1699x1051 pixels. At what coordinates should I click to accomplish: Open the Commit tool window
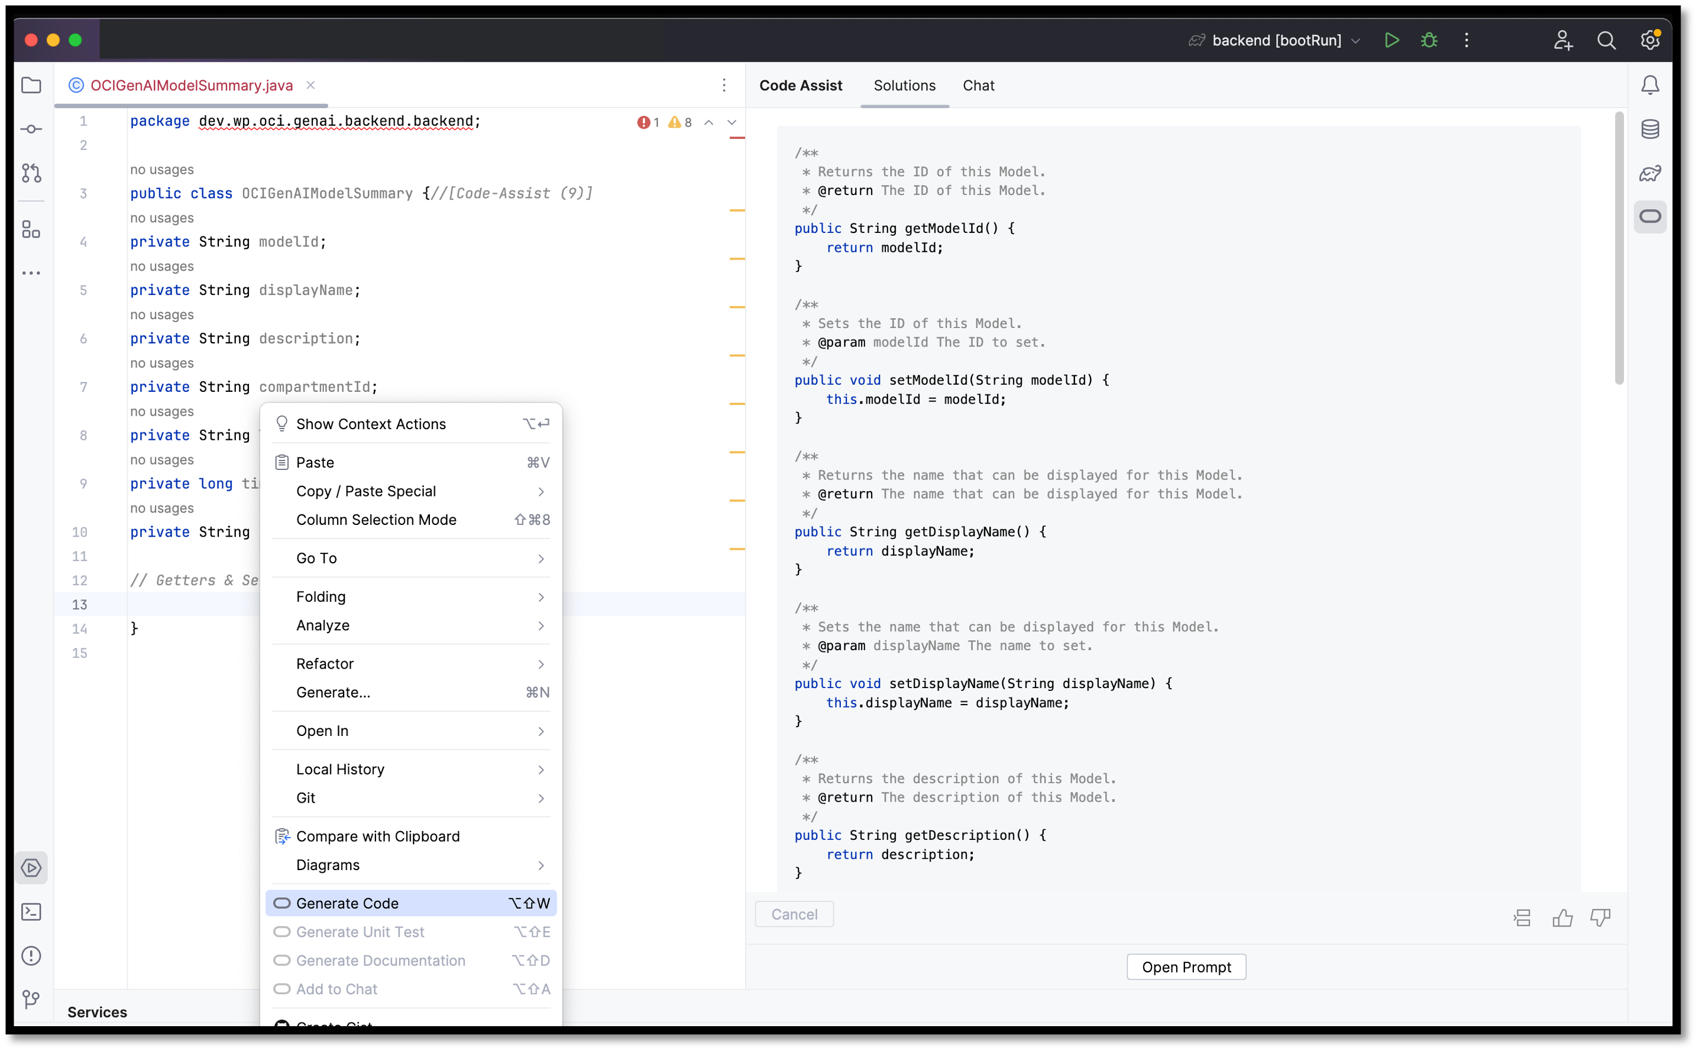tap(31, 129)
